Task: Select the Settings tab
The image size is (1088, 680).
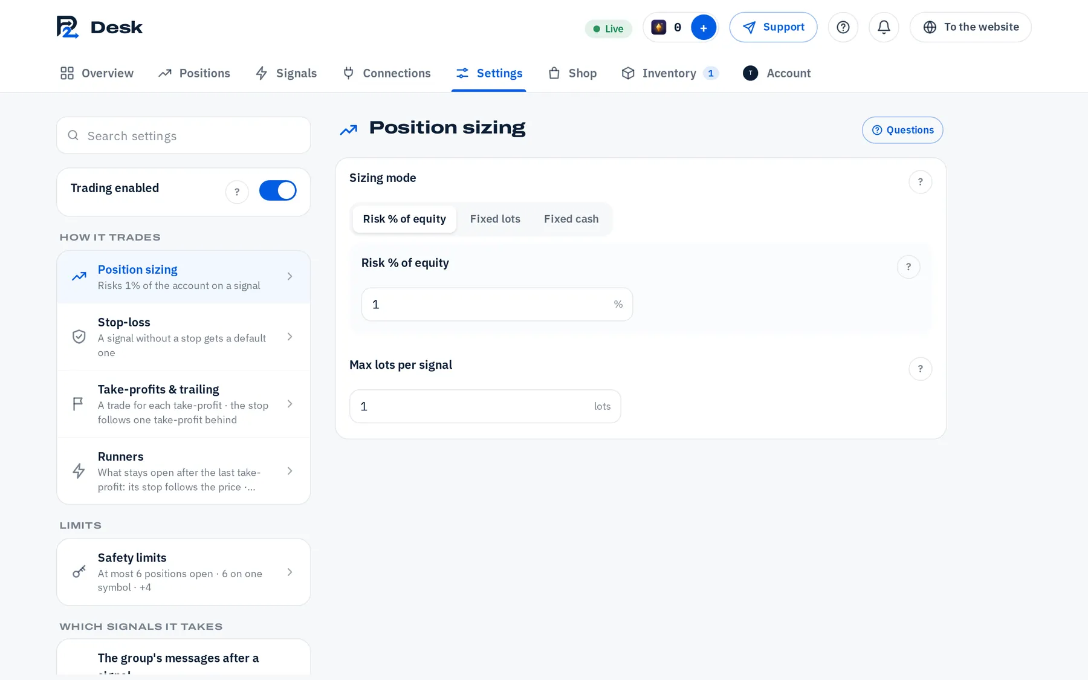Action: point(488,73)
